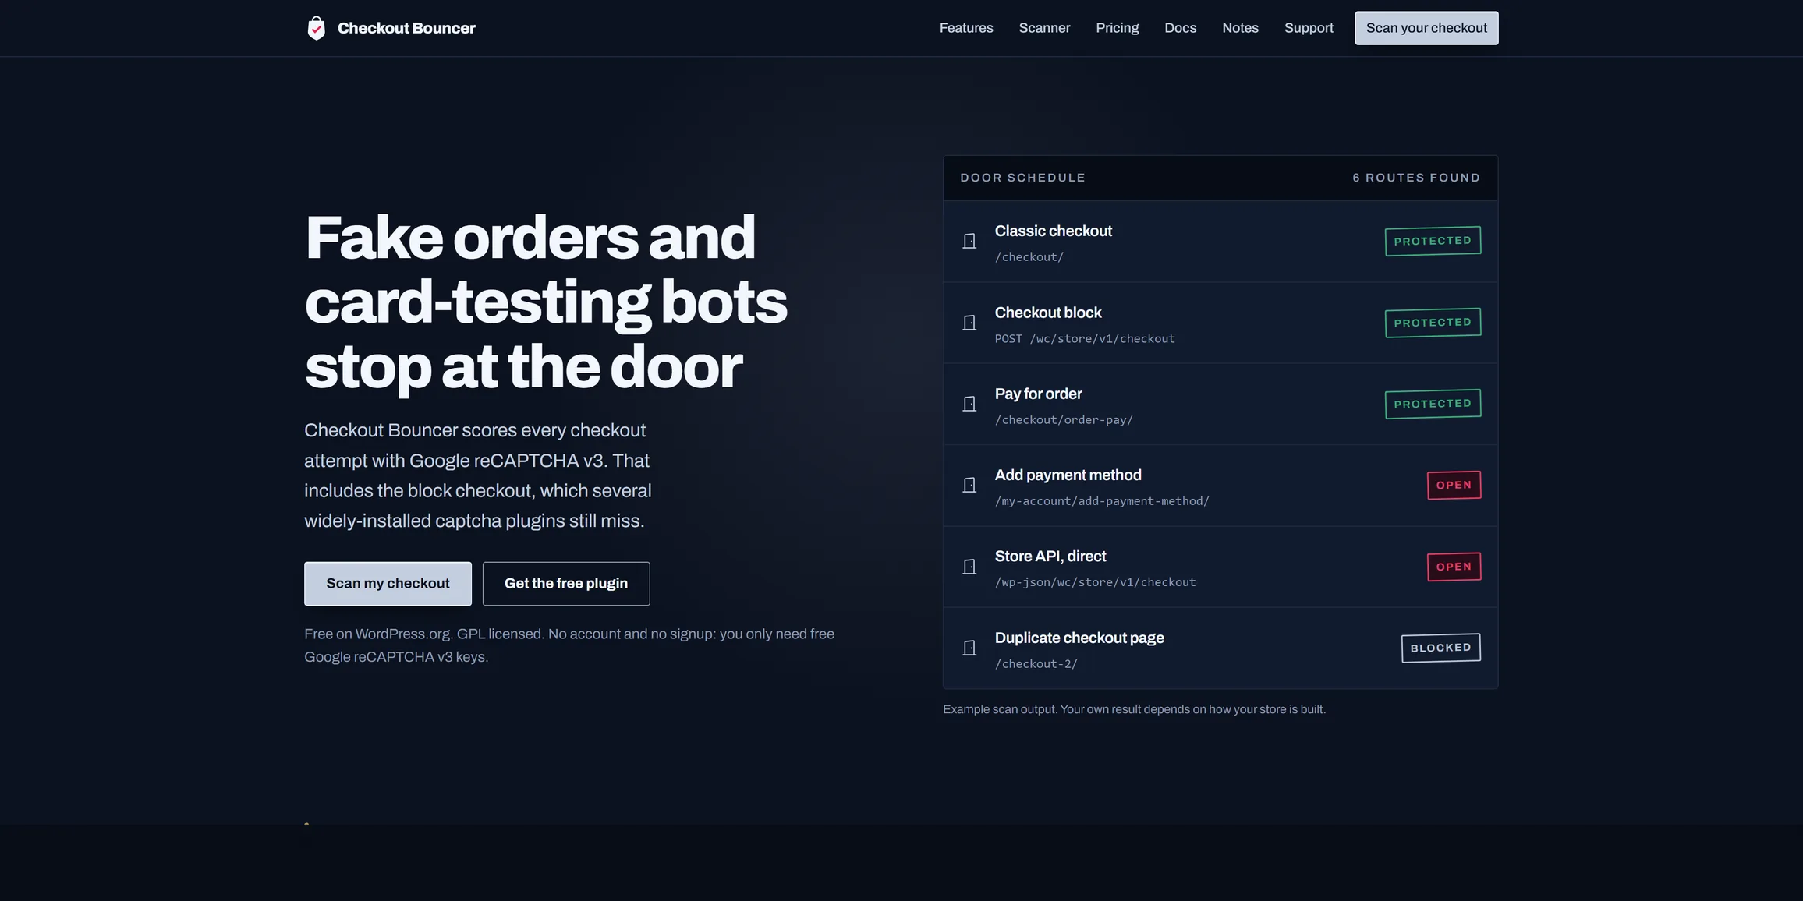
Task: Click the door icon beside Store API, direct
Action: click(x=969, y=567)
